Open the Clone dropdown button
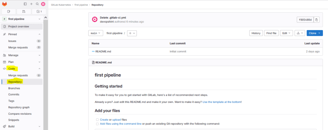The image size is (328, 130). 315,33
